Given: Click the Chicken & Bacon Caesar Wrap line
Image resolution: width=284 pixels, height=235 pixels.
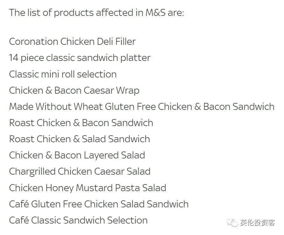Looking at the screenshot, I should (x=74, y=91).
